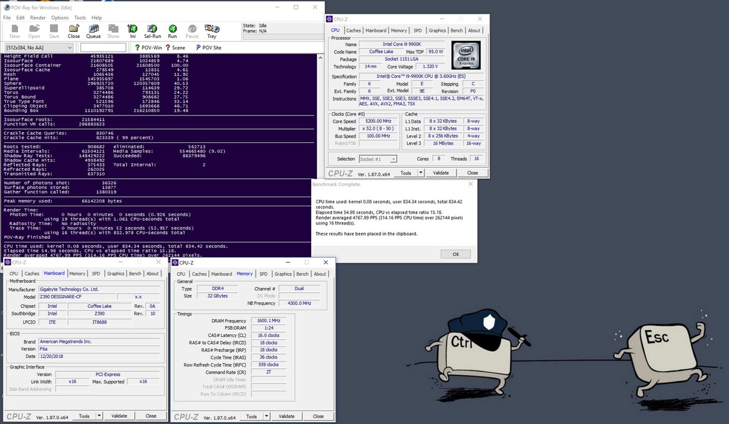Click Tools button in CPU-Z Memory window
This screenshot has height=424, width=729.
click(x=251, y=417)
